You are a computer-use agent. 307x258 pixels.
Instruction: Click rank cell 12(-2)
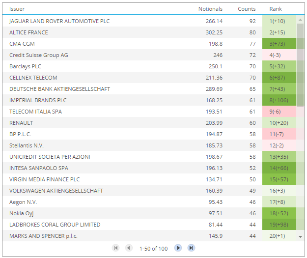[279, 145]
